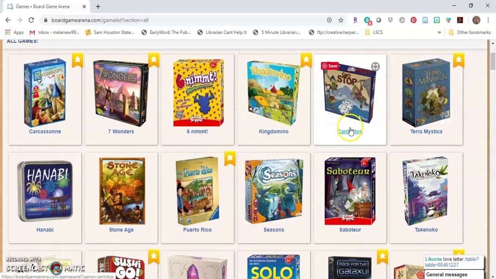
Task: Click the page vertical scrollbar thumb
Action: [493, 62]
